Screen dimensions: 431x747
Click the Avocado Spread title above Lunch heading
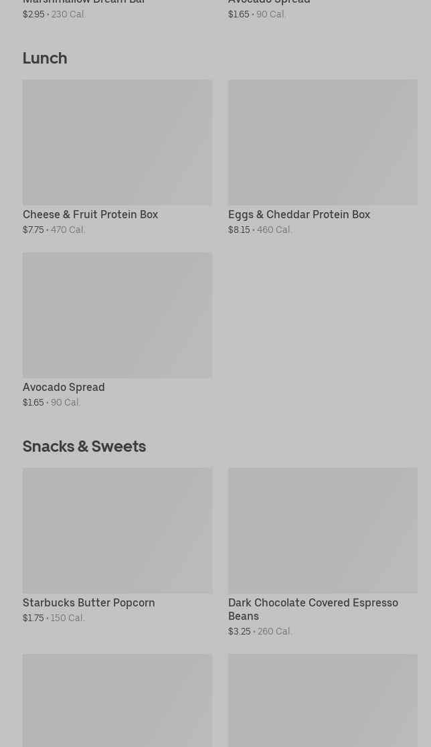click(269, 2)
